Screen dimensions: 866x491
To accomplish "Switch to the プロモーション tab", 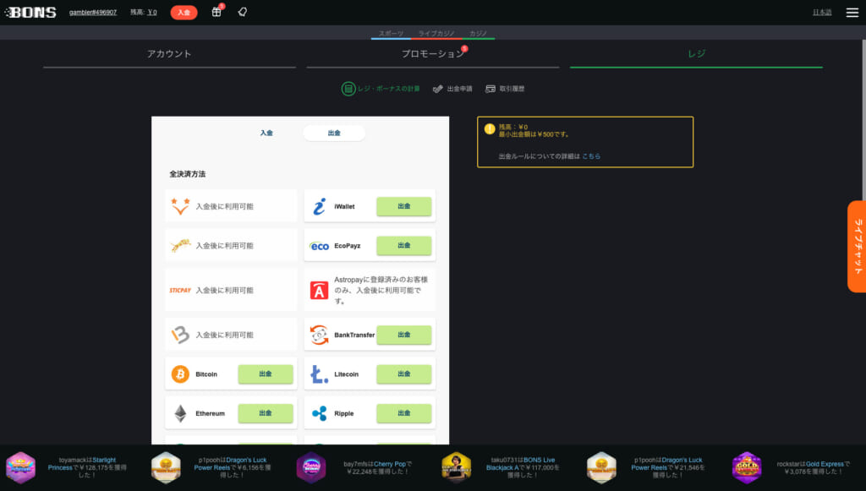I will point(433,53).
